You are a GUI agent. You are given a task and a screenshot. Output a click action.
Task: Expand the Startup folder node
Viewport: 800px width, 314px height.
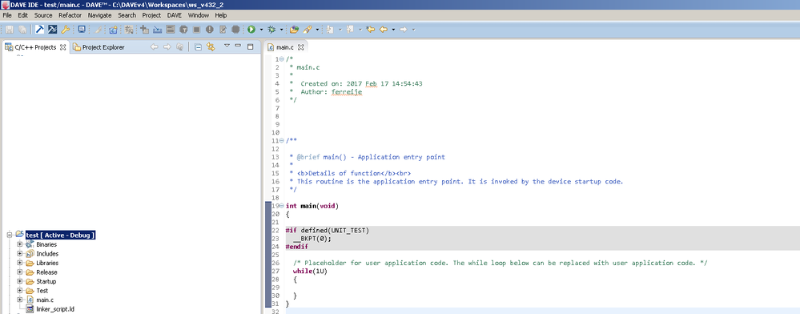(x=20, y=281)
